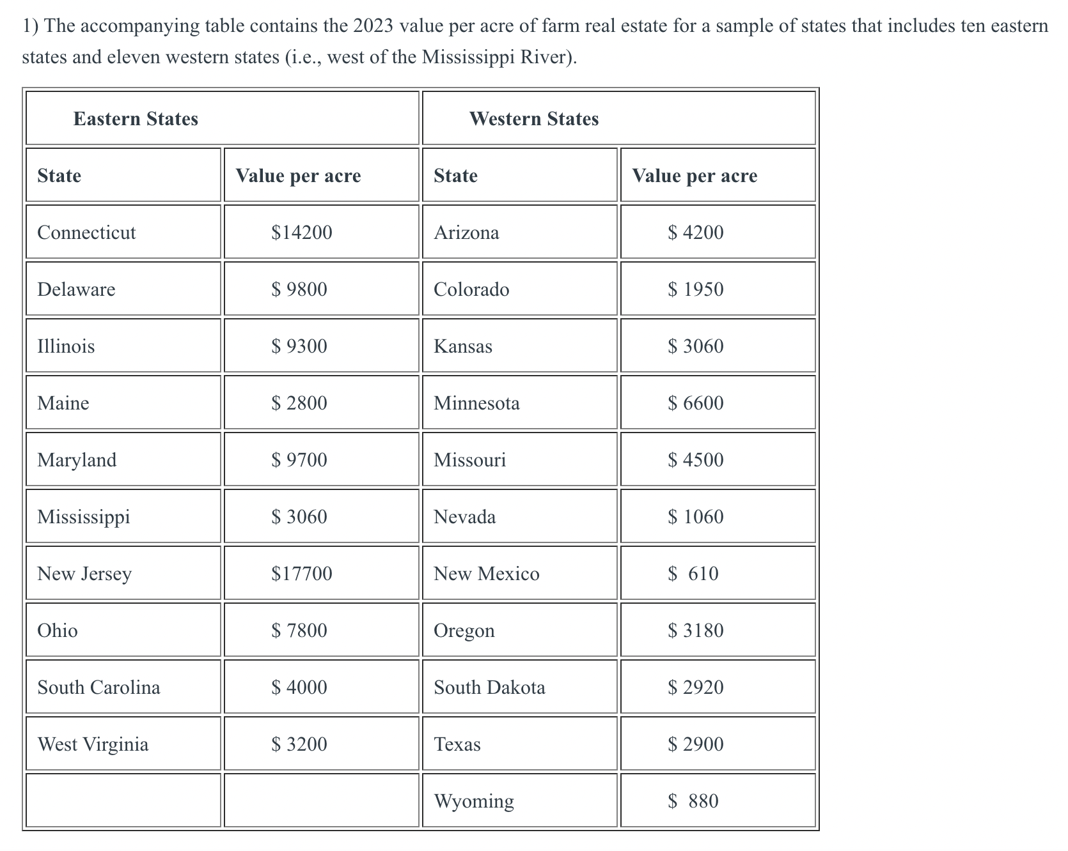Click the $14200 value cell
Viewport: 1068px width, 851px height.
322,232
